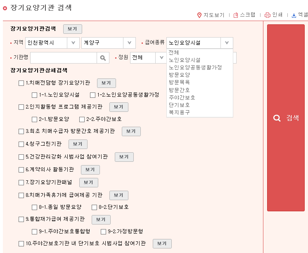Check 1-2.노인요양공동생활가정 checkbox
This screenshot has height=253, width=308.
pyautogui.click(x=93, y=95)
